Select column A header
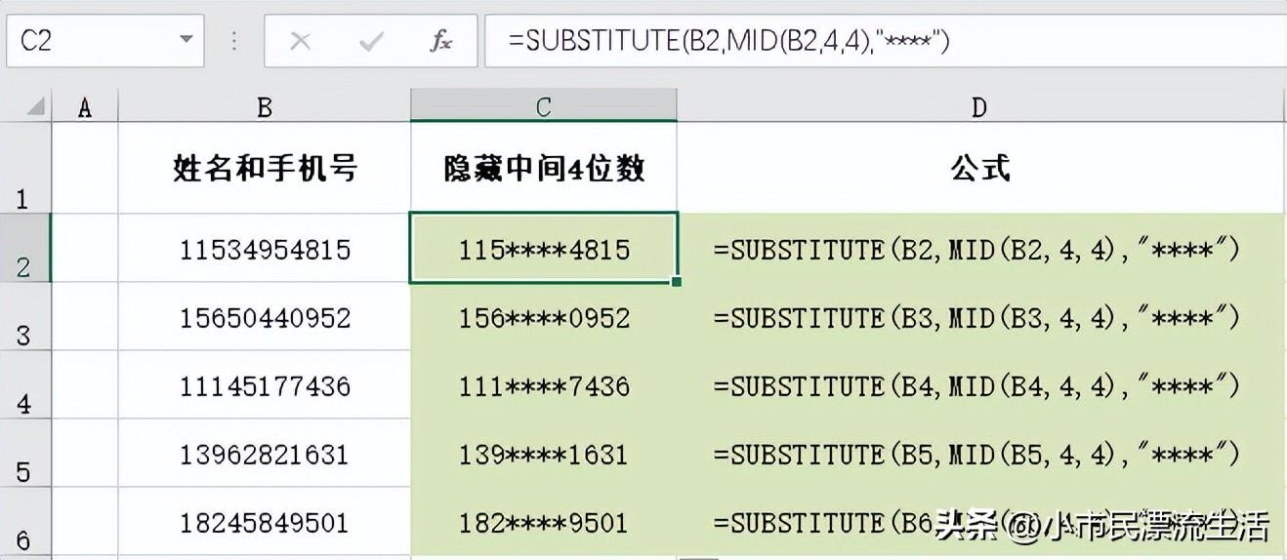1287x560 pixels. click(x=84, y=107)
